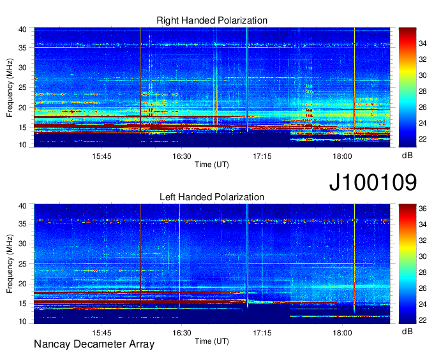Click the left-handed polarization spectrogram image
This screenshot has width=434, height=352.
click(212, 264)
